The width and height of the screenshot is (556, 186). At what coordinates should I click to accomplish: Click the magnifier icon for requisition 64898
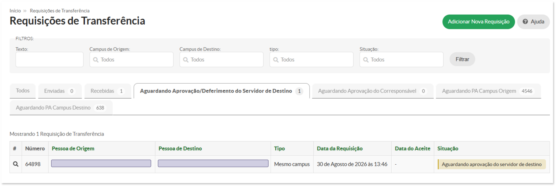tap(15, 164)
